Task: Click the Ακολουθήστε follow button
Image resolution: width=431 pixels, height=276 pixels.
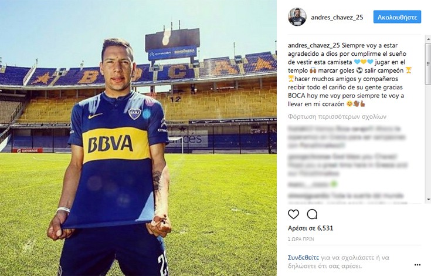Action: coord(397,17)
